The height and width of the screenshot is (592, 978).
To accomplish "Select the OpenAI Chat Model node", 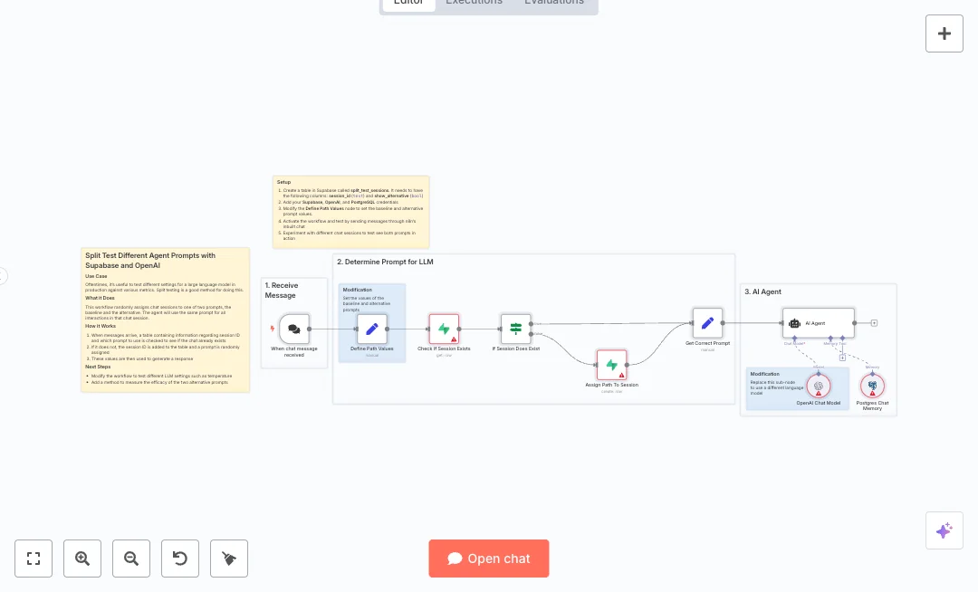I will pos(819,386).
